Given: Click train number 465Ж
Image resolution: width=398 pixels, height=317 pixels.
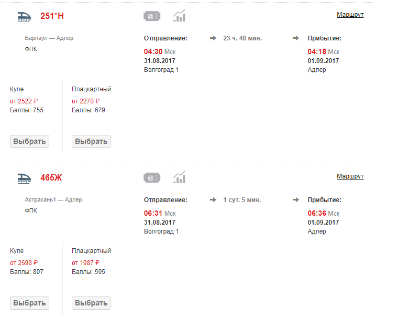Looking at the screenshot, I should click(51, 177).
